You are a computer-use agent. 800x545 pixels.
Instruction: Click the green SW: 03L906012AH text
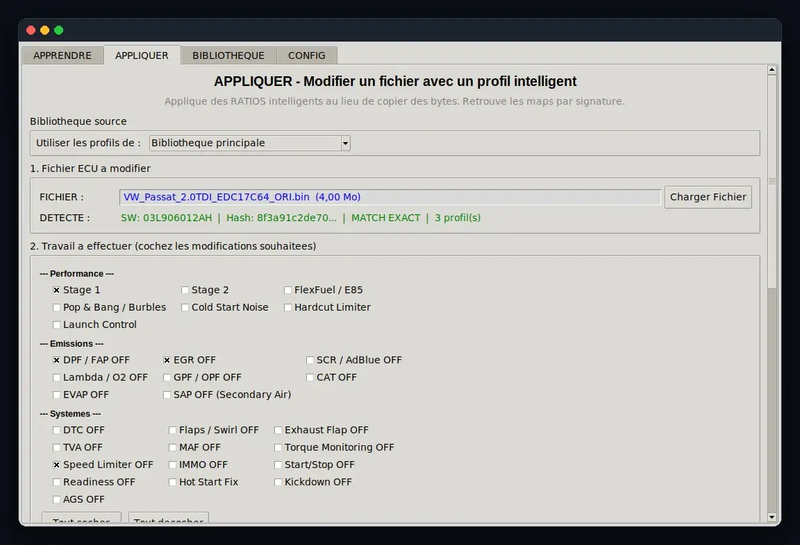point(167,218)
